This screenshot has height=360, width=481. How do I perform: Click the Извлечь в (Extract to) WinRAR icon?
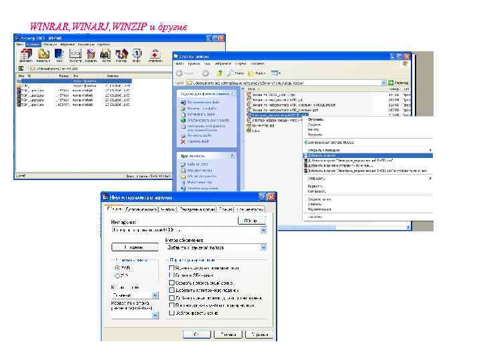tap(43, 54)
